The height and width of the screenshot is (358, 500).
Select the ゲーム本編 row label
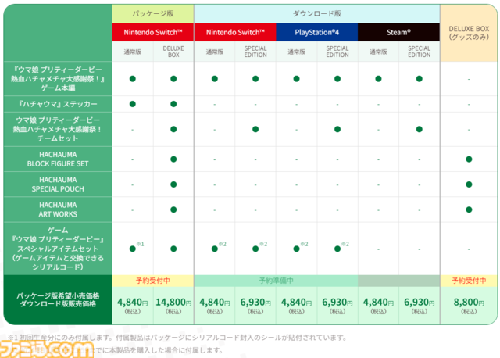(x=58, y=79)
